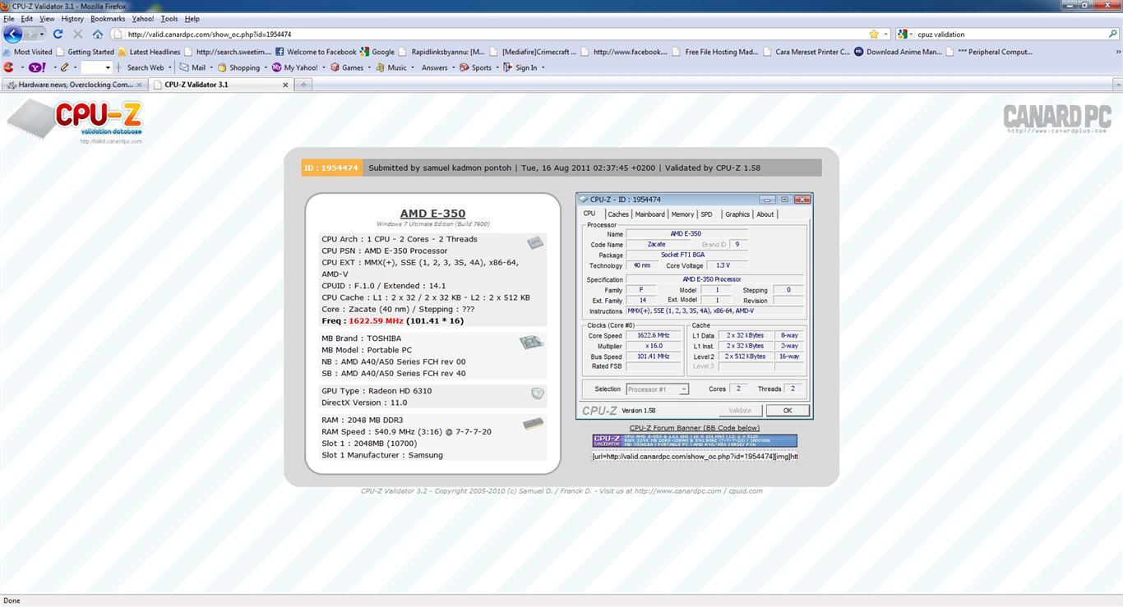Open the History menu

click(x=72, y=18)
